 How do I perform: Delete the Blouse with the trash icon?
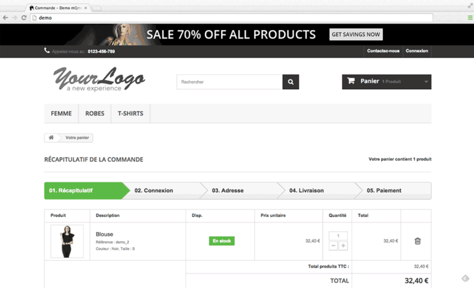click(x=418, y=241)
